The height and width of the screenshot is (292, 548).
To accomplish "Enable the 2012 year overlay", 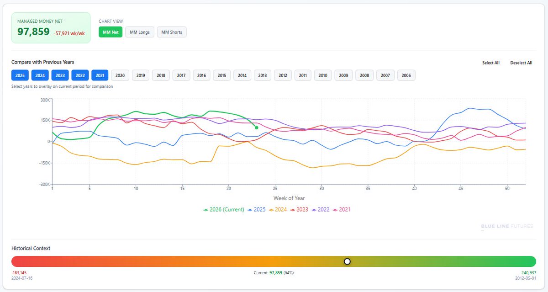I will click(x=283, y=75).
